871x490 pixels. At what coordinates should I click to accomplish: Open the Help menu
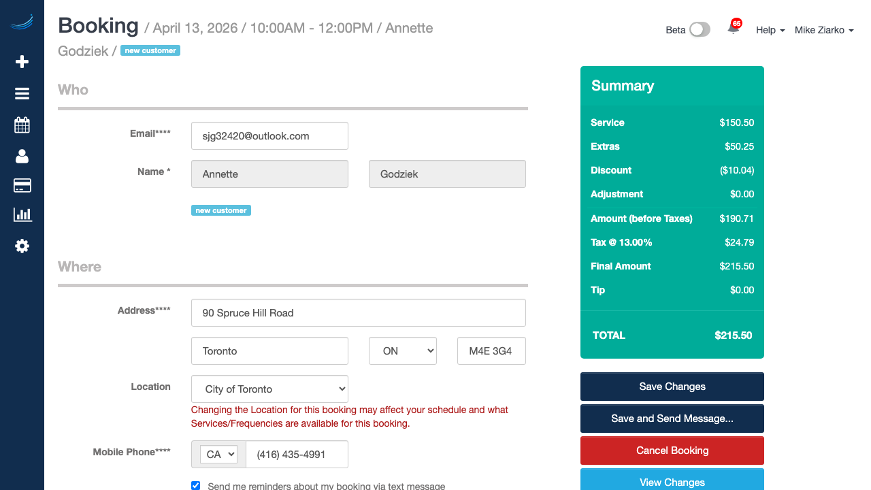point(770,30)
